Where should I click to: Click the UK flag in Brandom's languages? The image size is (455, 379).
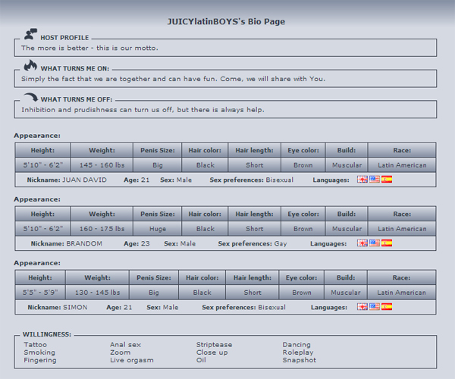(362, 243)
